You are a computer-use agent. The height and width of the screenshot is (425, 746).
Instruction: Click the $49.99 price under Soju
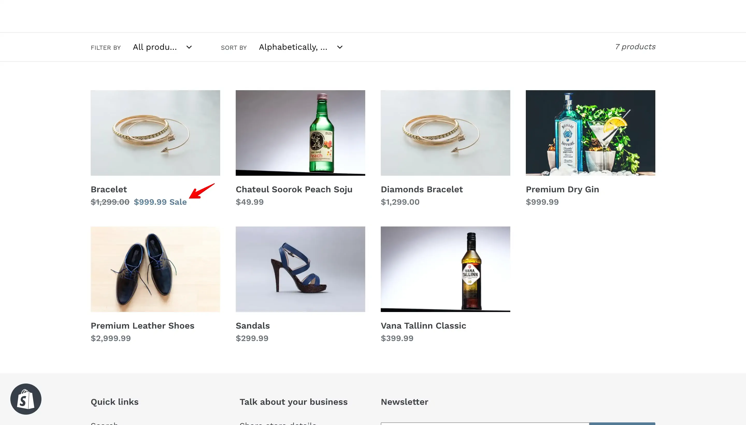[x=249, y=202]
